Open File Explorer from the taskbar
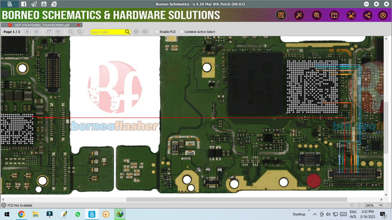The height and width of the screenshot is (220, 392). point(35,214)
